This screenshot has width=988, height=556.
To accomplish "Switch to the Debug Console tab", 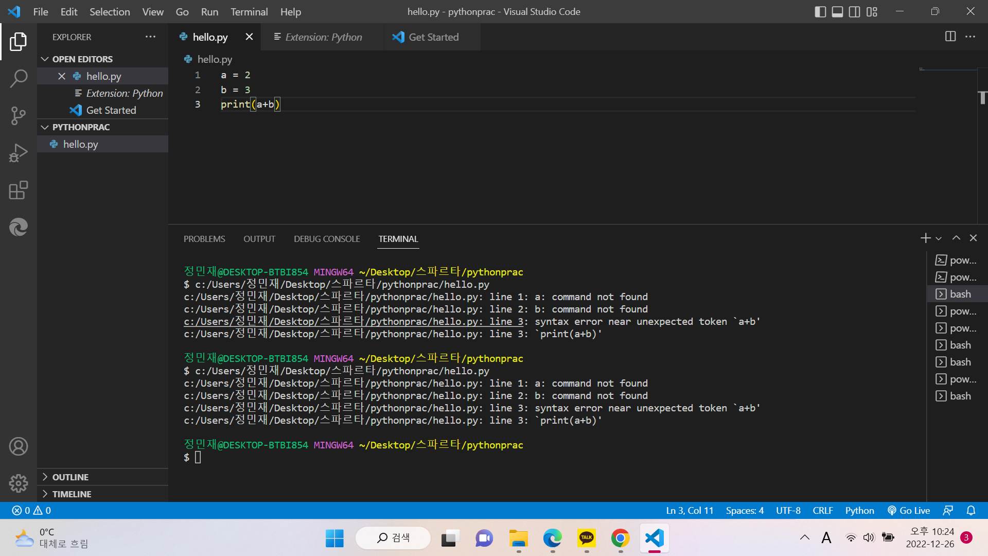I will (x=327, y=239).
